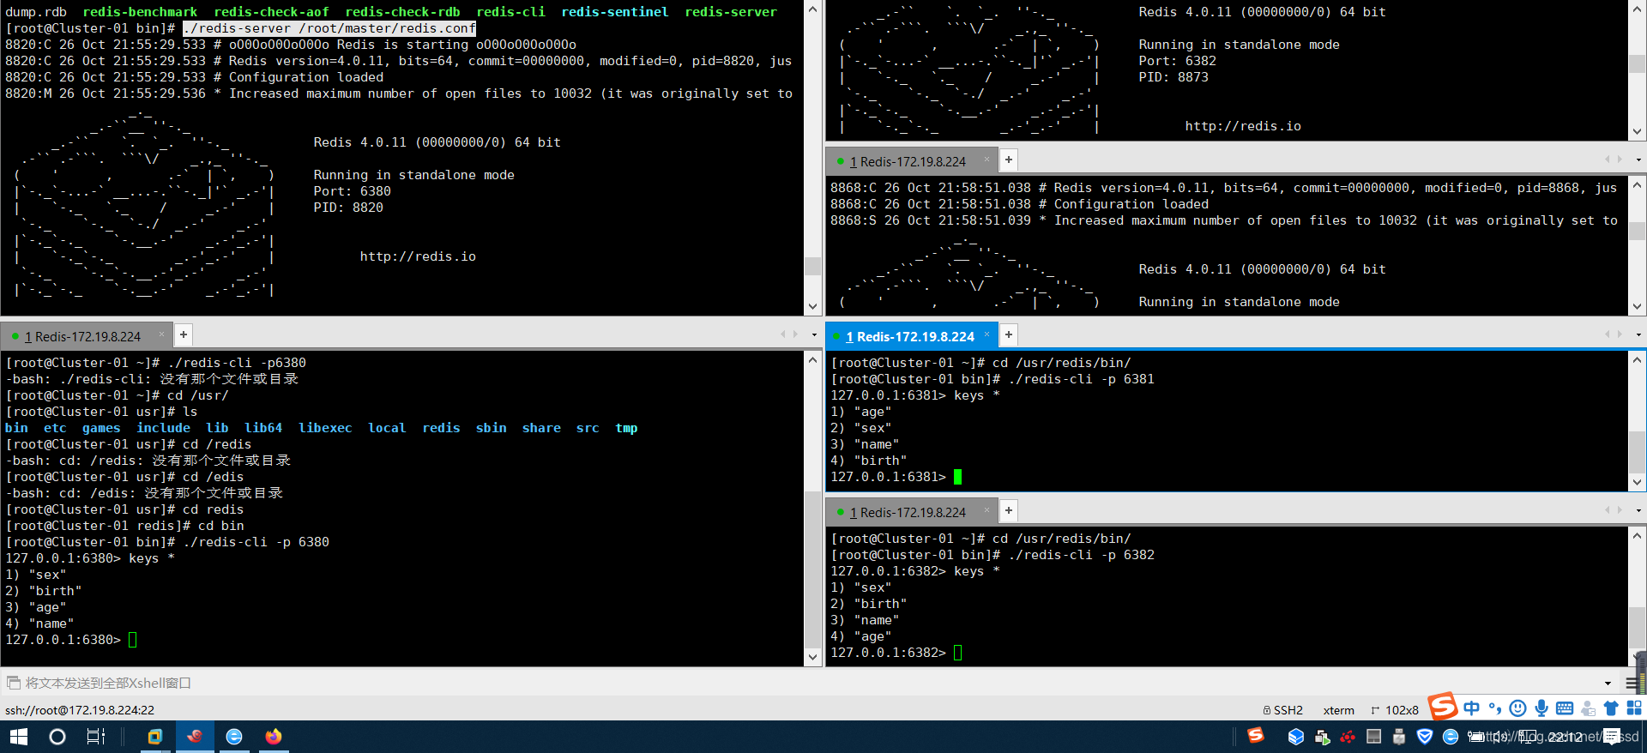Click compose bar window icon
This screenshot has width=1647, height=753.
click(13, 683)
